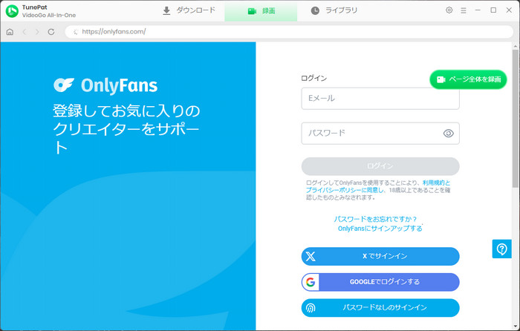The image size is (520, 331).
Task: Open the ライブラリ tab
Action: [x=334, y=10]
